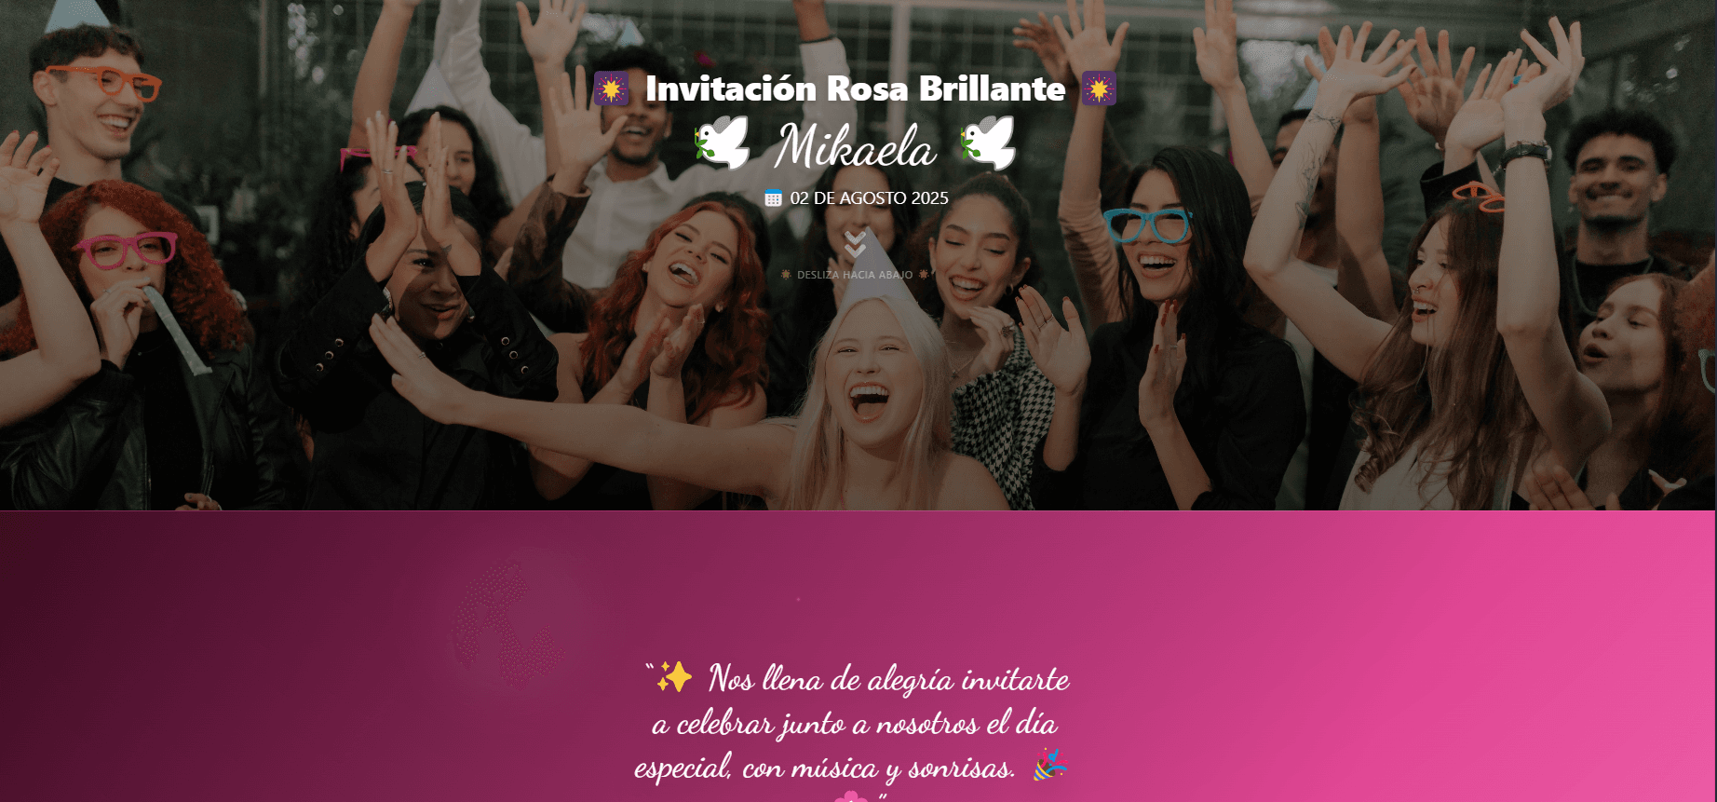Click the Mikaela script name
This screenshot has width=1717, height=802.
(x=855, y=146)
